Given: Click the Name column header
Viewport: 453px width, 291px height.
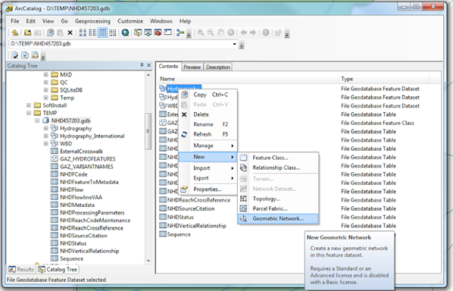Looking at the screenshot, I should coord(248,79).
